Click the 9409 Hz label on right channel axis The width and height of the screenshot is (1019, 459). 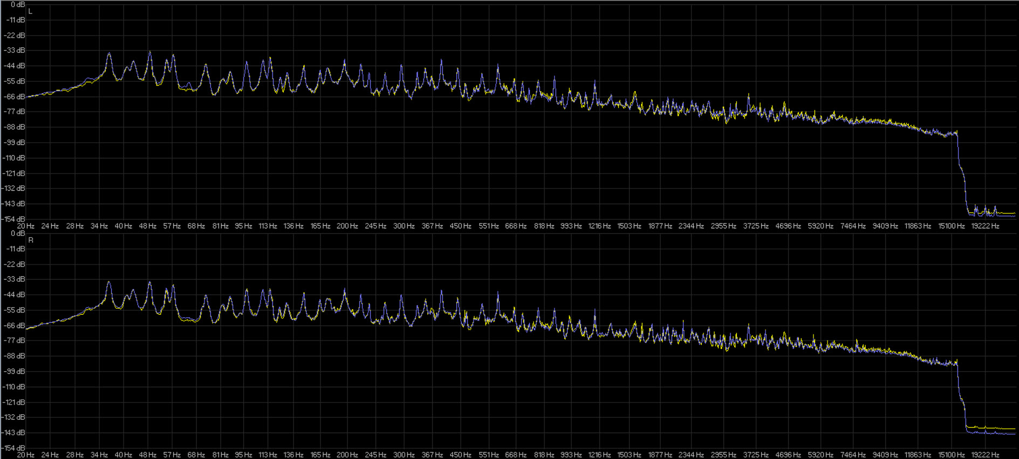click(x=885, y=455)
